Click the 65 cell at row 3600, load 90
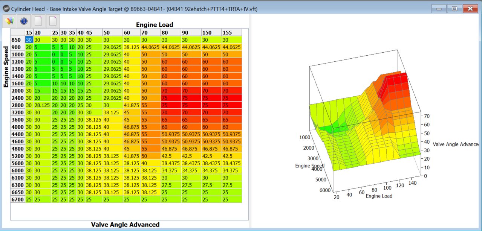The height and width of the screenshot is (231, 482). click(191, 120)
